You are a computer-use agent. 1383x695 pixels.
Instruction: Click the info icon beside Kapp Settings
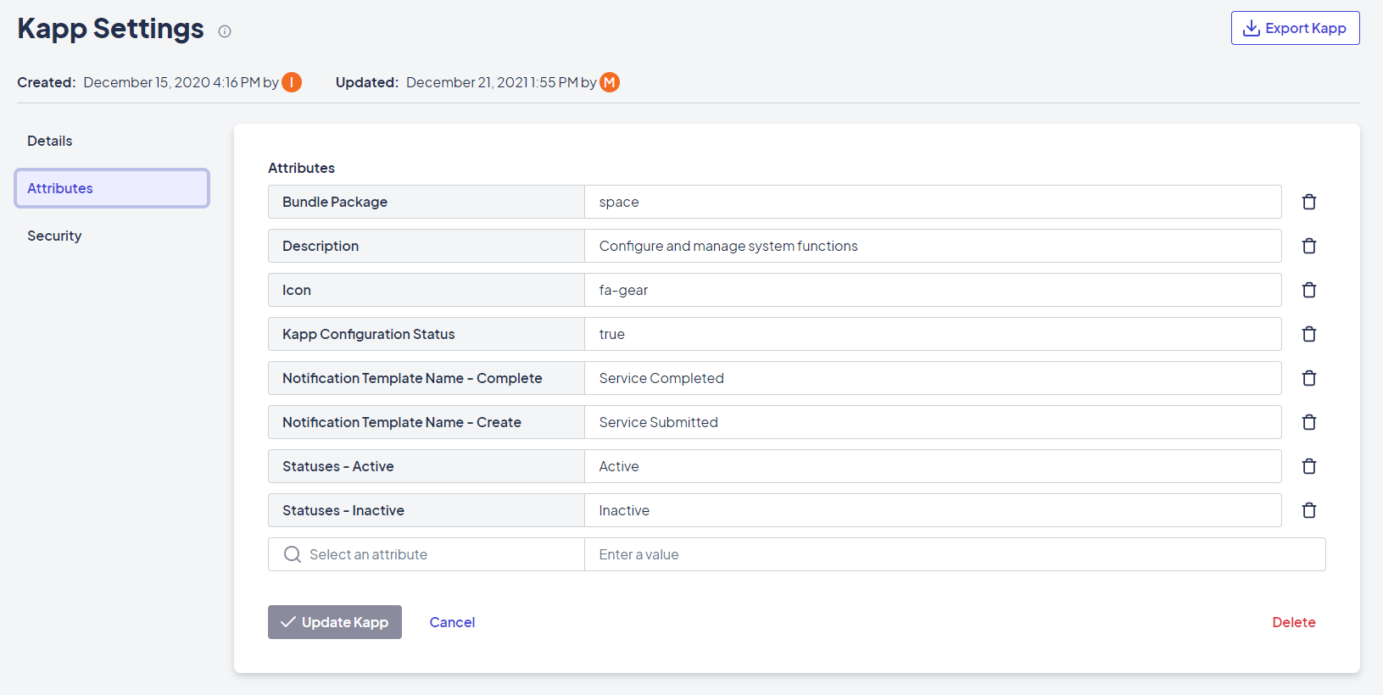(x=225, y=31)
